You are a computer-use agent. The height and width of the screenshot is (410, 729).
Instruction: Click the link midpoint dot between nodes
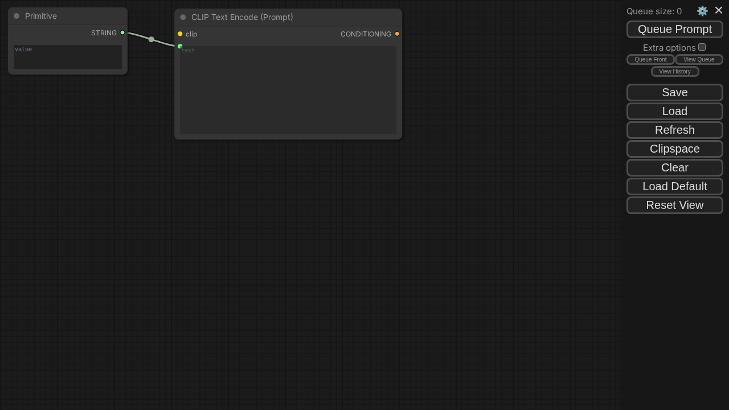point(151,39)
